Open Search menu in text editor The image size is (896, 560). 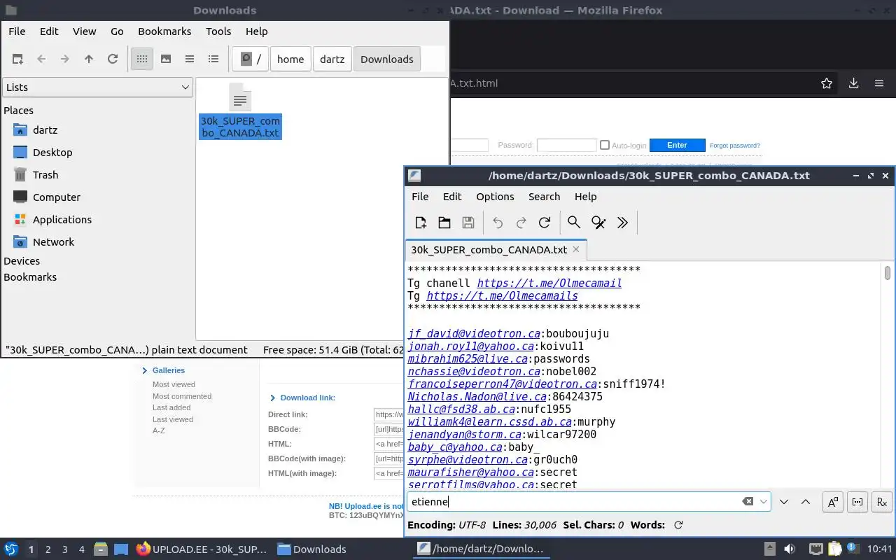point(544,197)
